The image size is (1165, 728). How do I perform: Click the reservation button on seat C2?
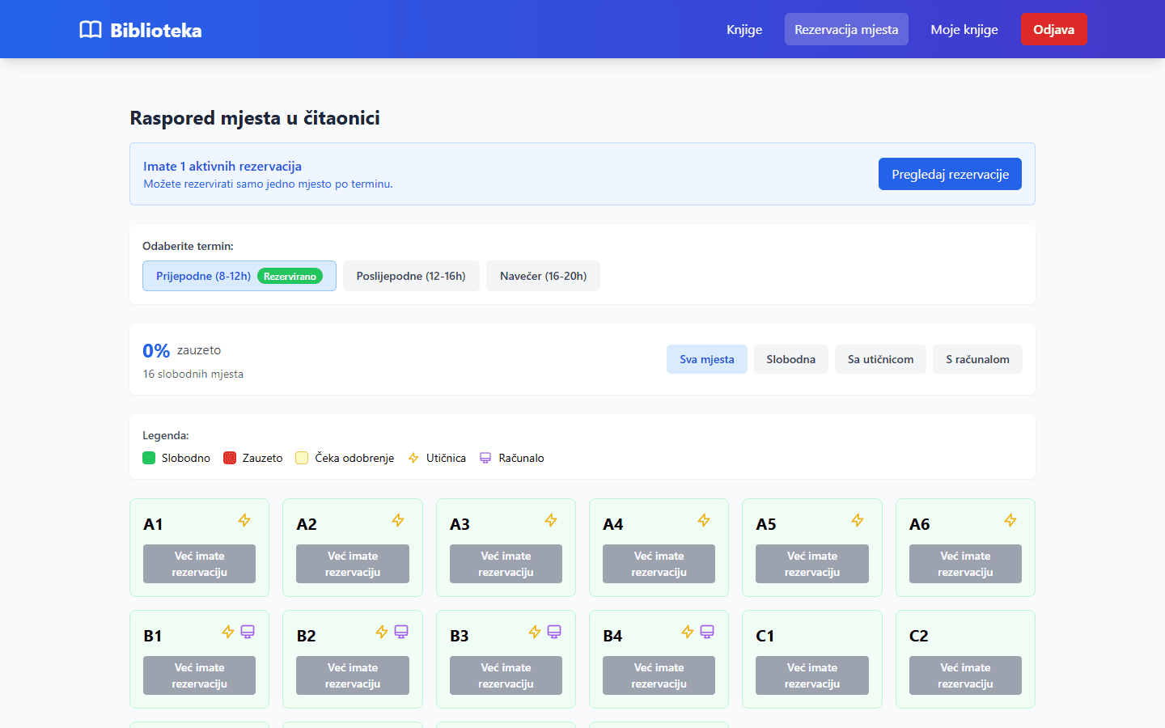coord(965,675)
